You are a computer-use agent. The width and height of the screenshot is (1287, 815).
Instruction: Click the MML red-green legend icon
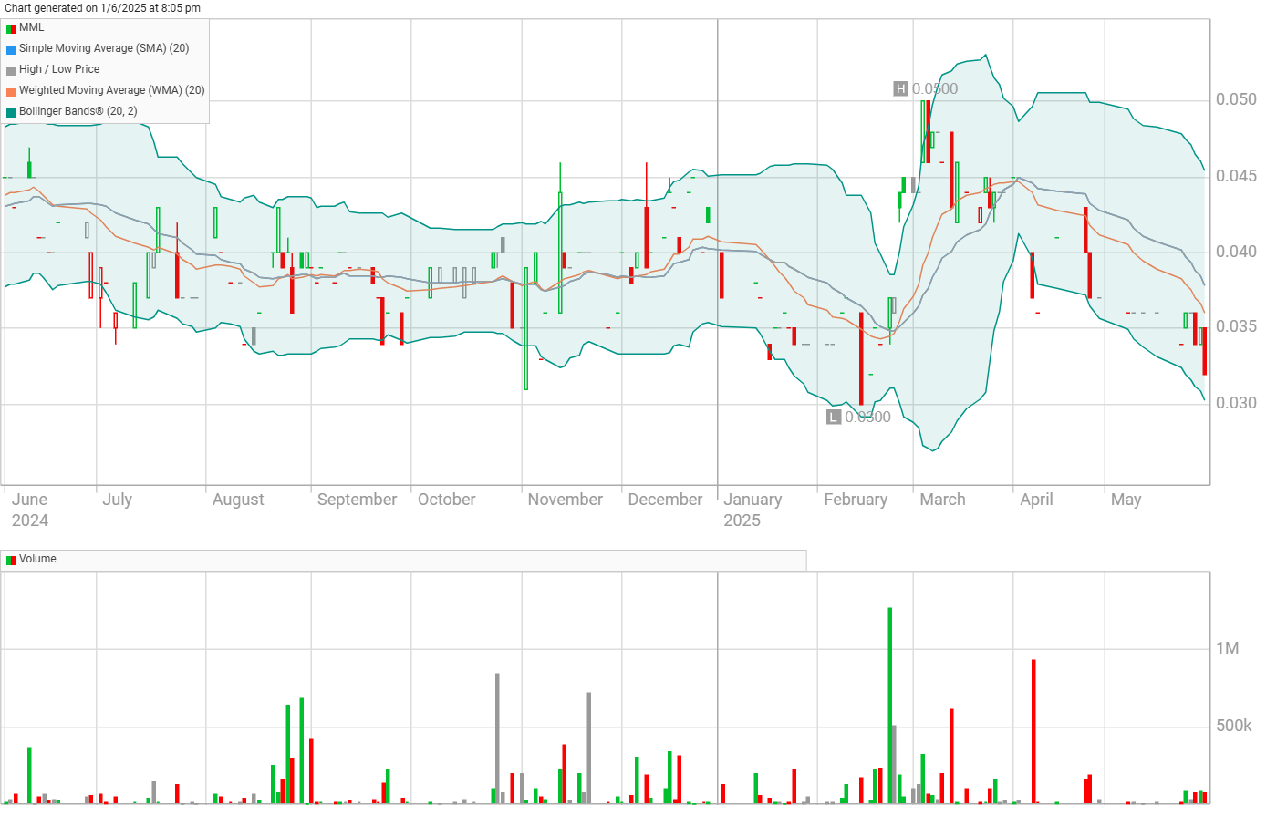(11, 28)
